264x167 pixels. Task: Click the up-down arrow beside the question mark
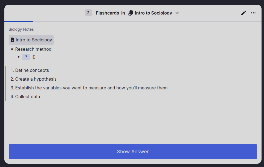pos(34,57)
